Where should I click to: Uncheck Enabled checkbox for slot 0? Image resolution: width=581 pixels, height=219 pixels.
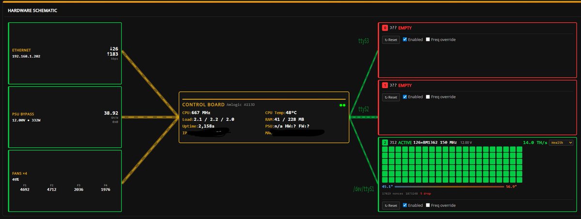pyautogui.click(x=405, y=40)
